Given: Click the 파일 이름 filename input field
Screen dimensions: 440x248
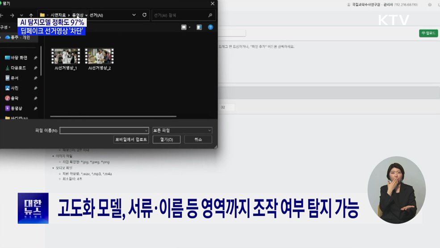Looking at the screenshot, I should [x=104, y=130].
